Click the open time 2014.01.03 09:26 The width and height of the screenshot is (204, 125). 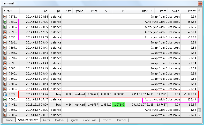(x=37, y=94)
